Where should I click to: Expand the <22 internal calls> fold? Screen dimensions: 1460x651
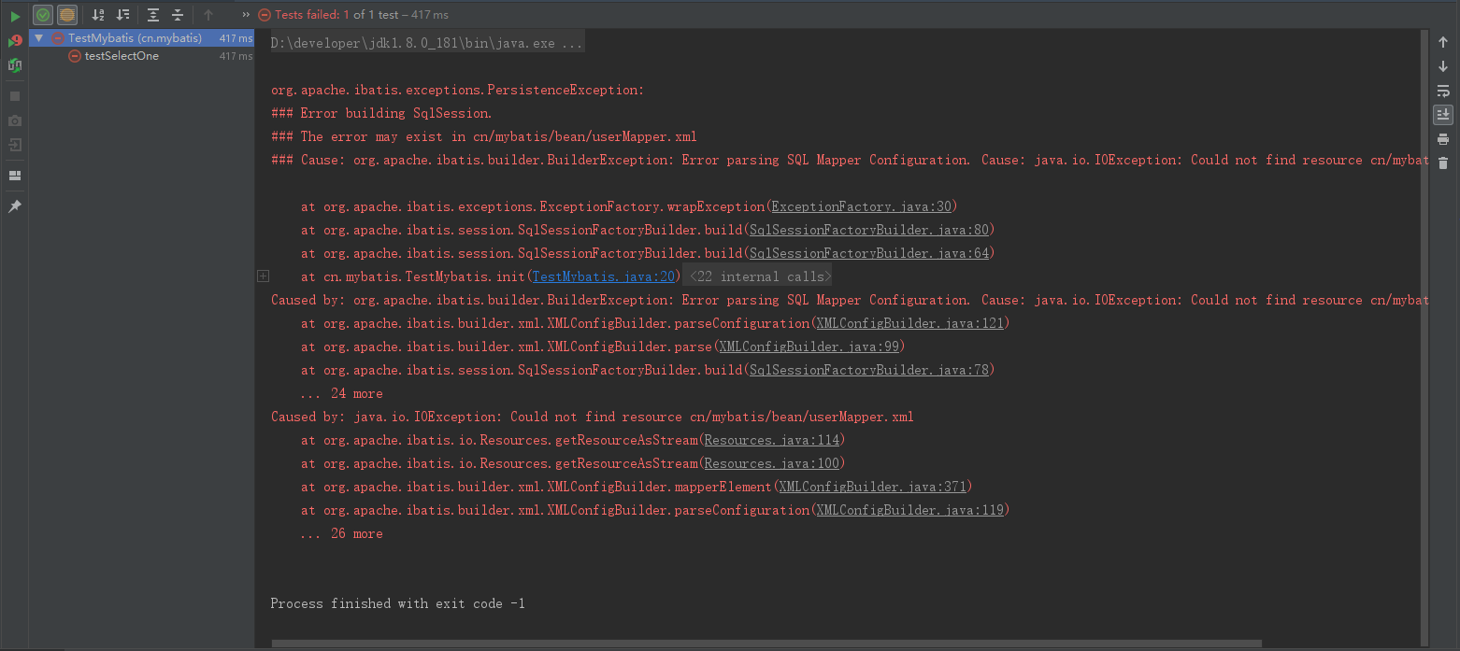point(759,276)
